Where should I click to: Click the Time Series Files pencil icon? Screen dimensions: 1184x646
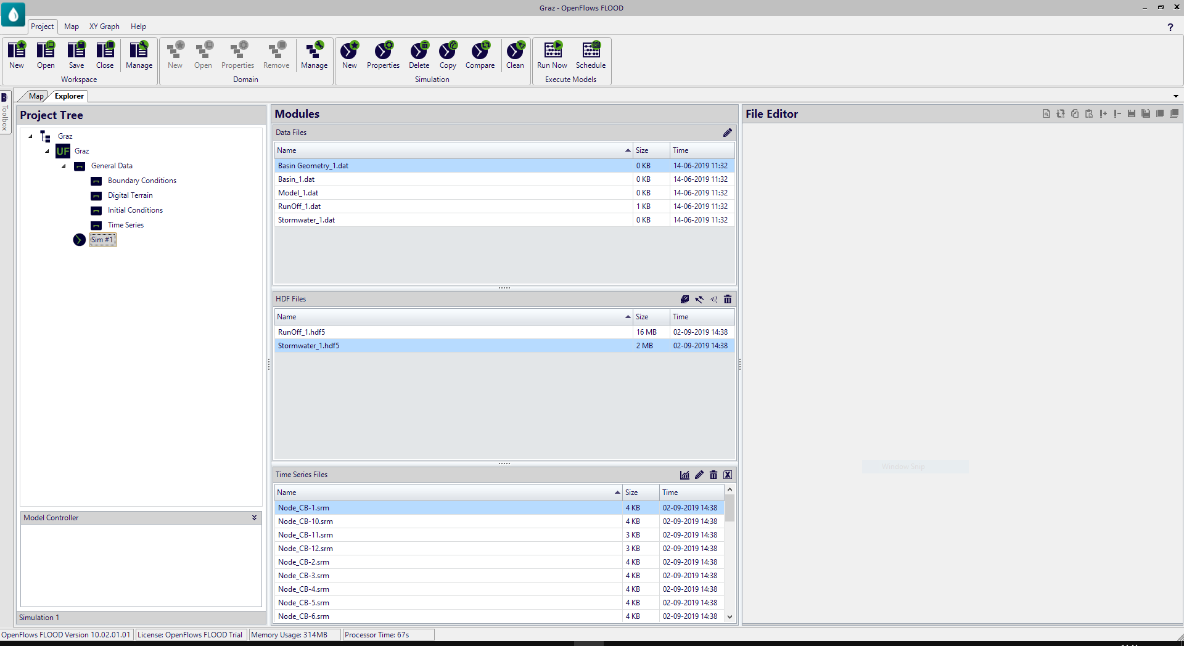pos(699,475)
